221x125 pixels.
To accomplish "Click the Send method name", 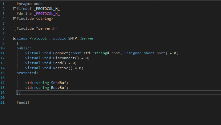I will (58, 63).
